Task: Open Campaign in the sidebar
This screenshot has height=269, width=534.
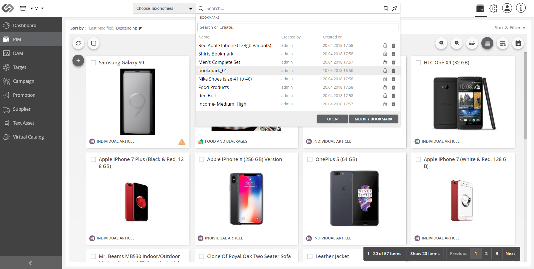Action: [31, 81]
